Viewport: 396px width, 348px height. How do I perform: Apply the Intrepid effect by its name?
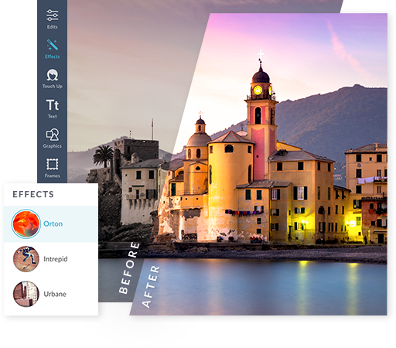(56, 259)
